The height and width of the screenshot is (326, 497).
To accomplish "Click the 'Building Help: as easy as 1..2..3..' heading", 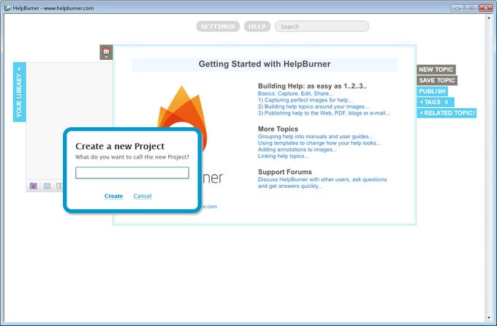I will pos(312,86).
